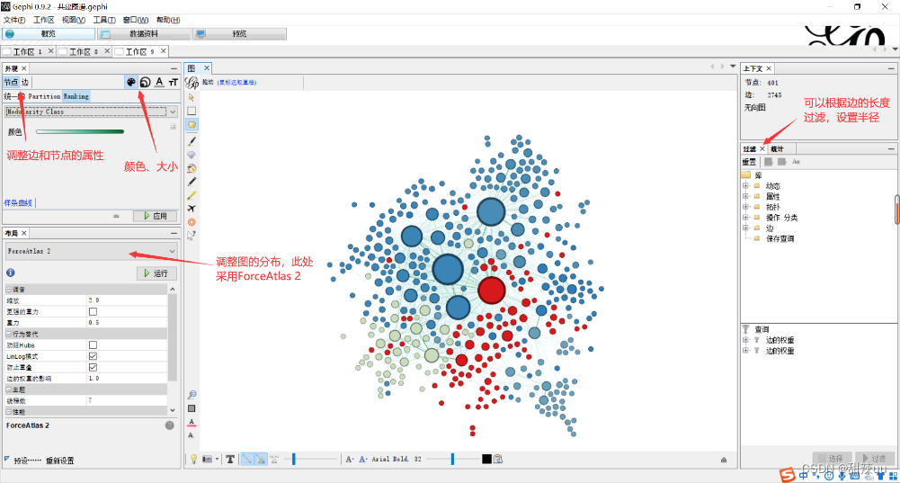Select the label color icon

click(x=159, y=82)
